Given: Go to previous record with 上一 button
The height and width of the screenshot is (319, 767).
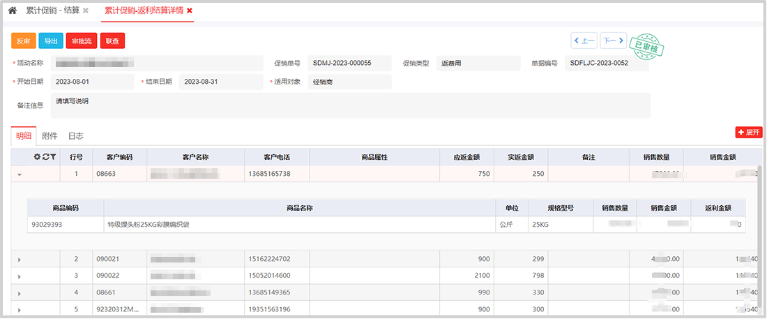Looking at the screenshot, I should tap(584, 40).
